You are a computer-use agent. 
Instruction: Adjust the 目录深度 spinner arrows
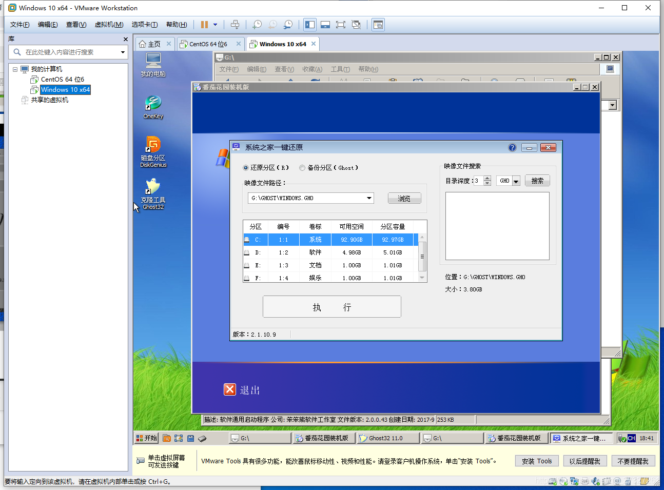[487, 181]
